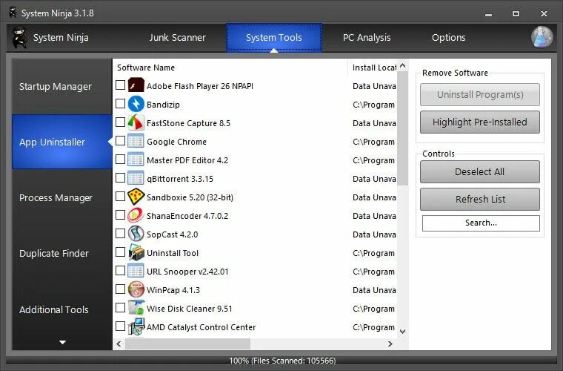Screen dimensions: 563x371
Task: Select App Uninstaller in the sidebar
Action: [x=62, y=142]
